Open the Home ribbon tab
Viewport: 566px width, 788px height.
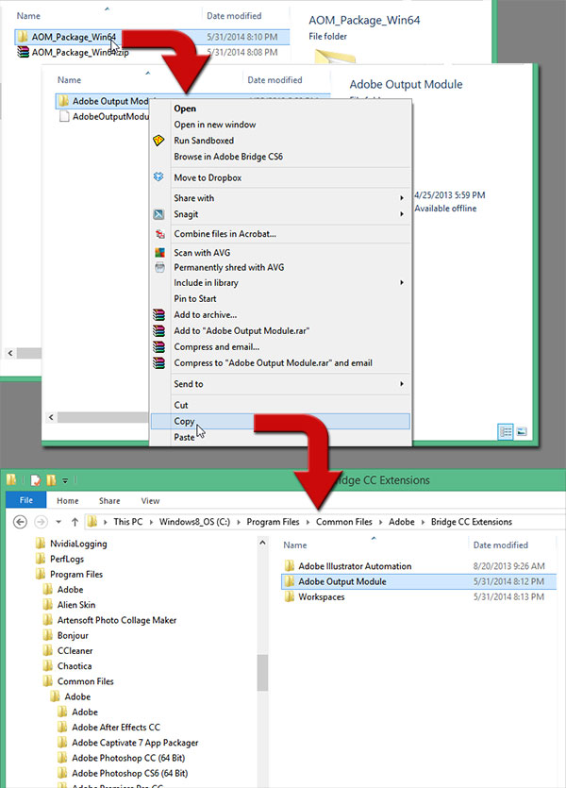click(x=68, y=501)
